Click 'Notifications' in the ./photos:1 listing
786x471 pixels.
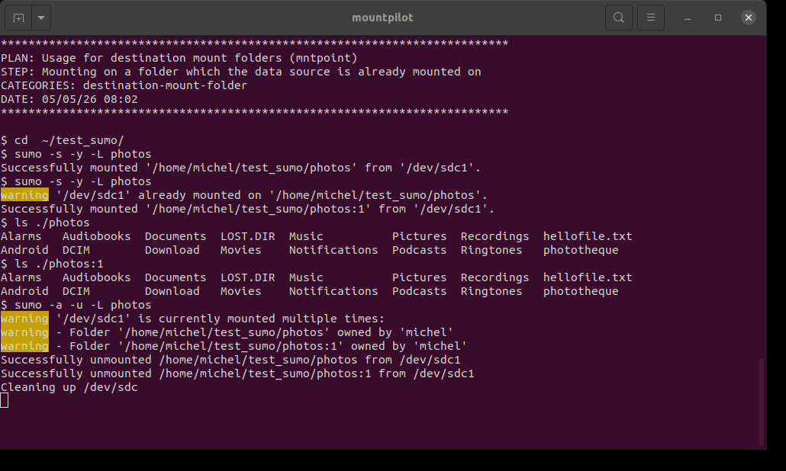(x=333, y=291)
